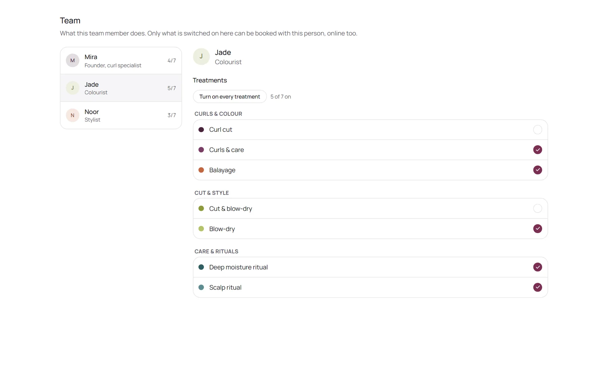This screenshot has height=380, width=608.
Task: Click Mira's 4/7 count
Action: (172, 61)
